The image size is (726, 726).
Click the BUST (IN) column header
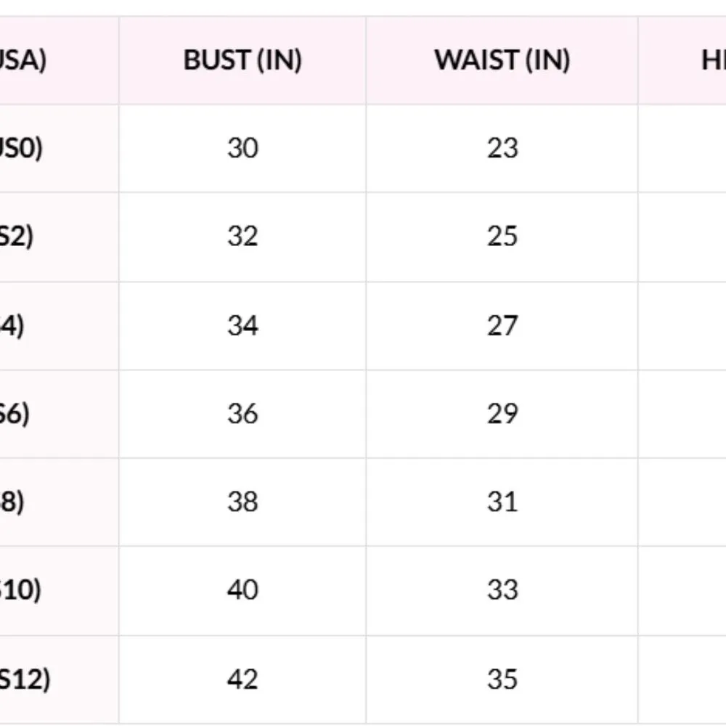(242, 60)
